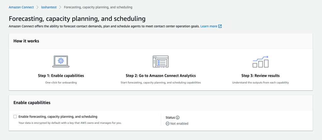Enable forecasting, capacity planning, and scheduling checkbox
The image size is (322, 140).
15,116
